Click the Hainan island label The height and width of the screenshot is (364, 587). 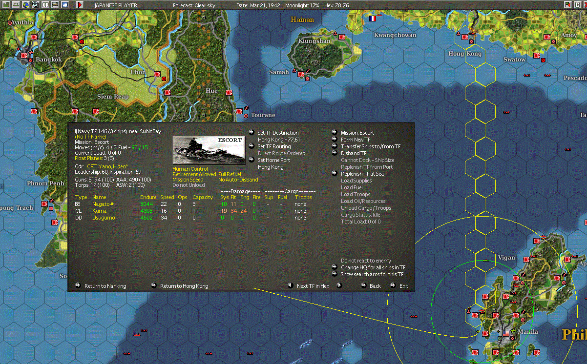(x=302, y=20)
